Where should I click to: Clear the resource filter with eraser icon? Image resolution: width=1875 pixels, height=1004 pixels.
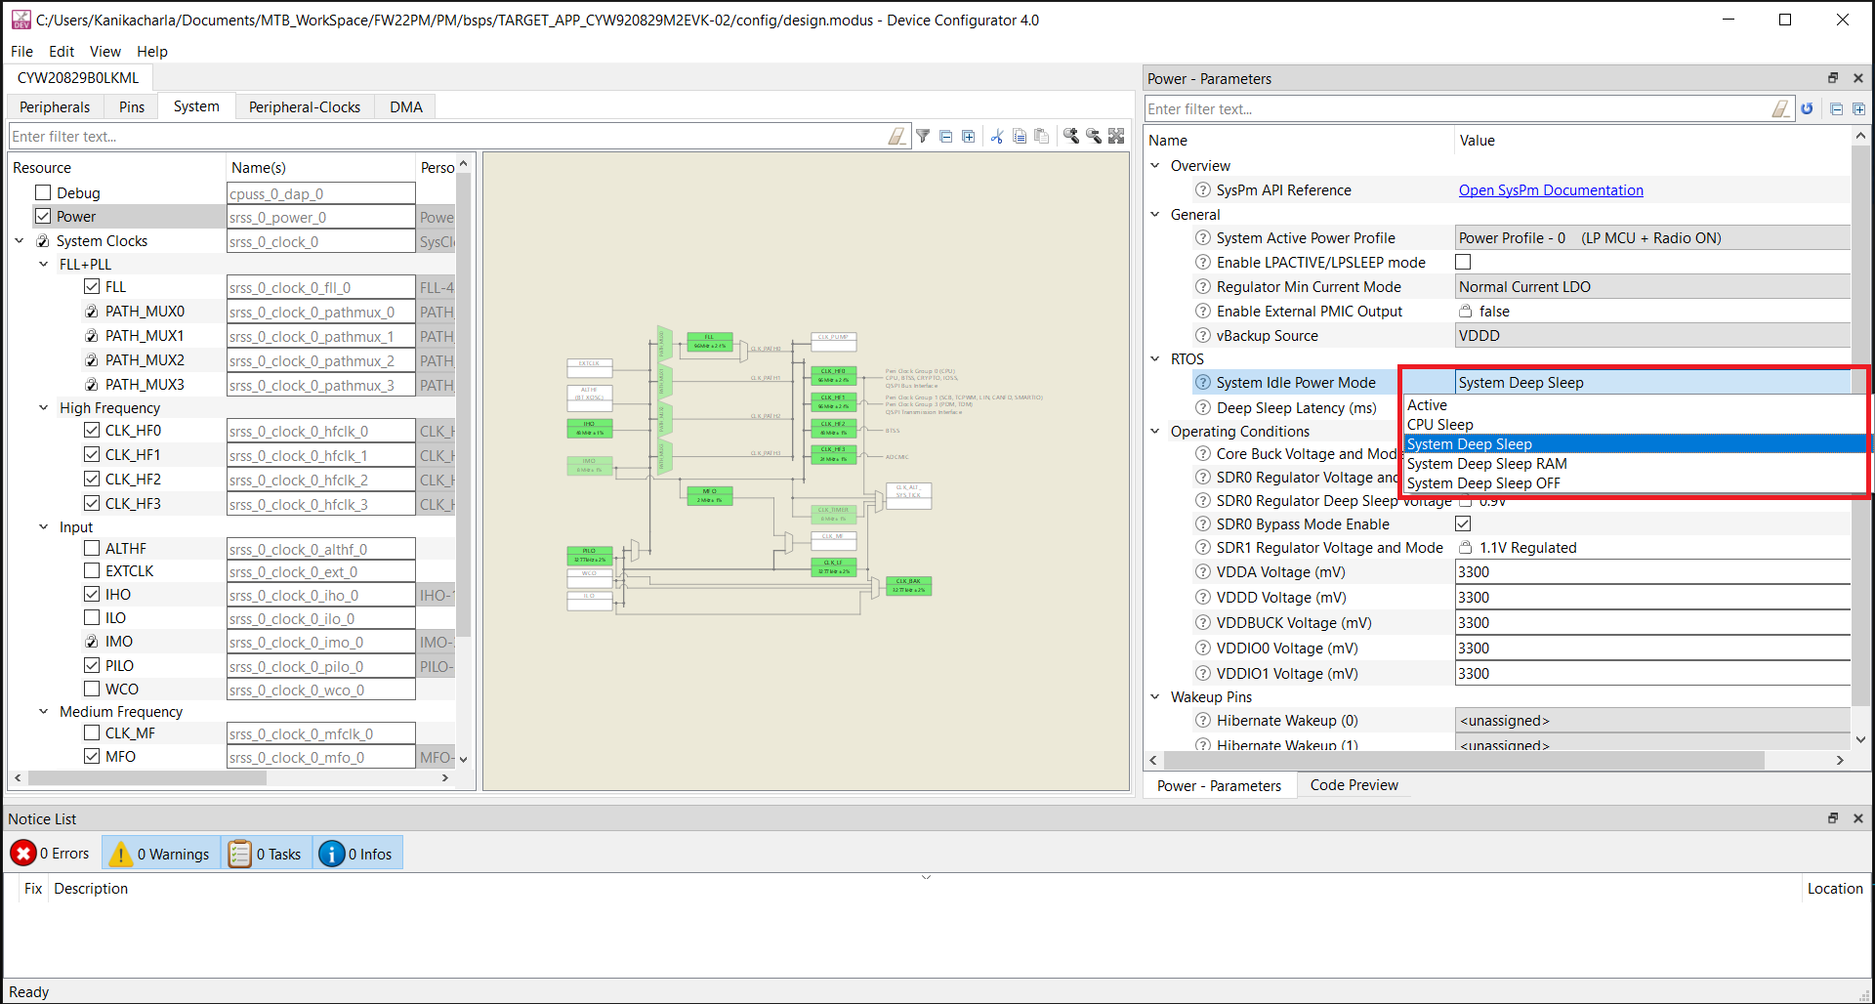pyautogui.click(x=896, y=137)
